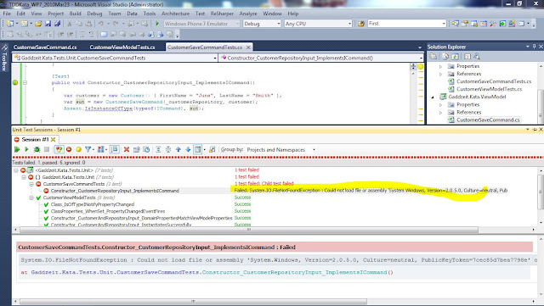Image resolution: width=544 pixels, height=306 pixels.
Task: Collapse the CustomerSaveCommandTests test node
Action: pos(31,184)
